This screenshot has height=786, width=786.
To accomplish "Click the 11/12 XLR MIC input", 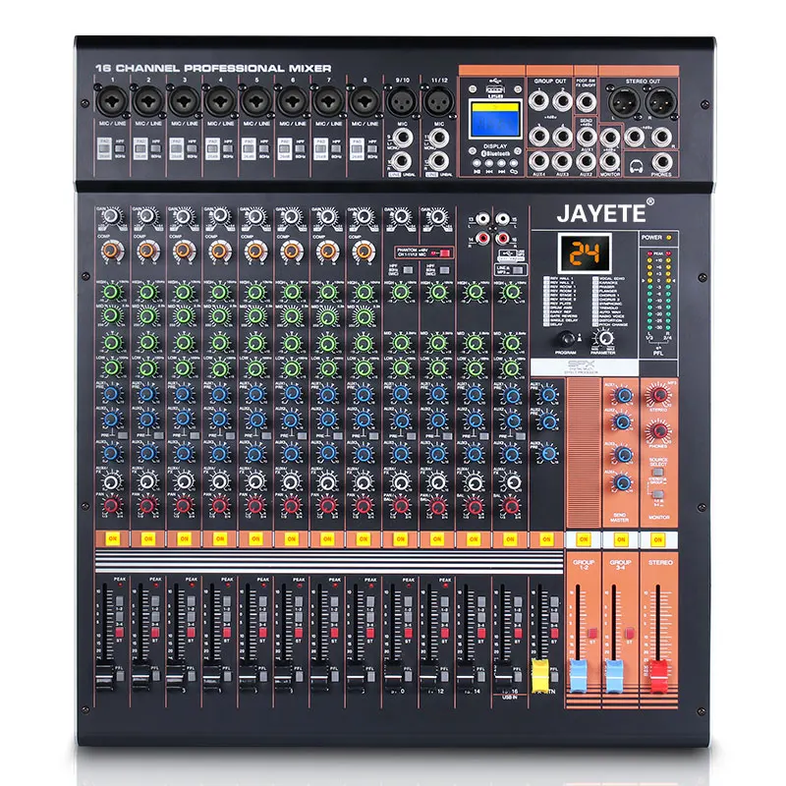I will pos(438,101).
